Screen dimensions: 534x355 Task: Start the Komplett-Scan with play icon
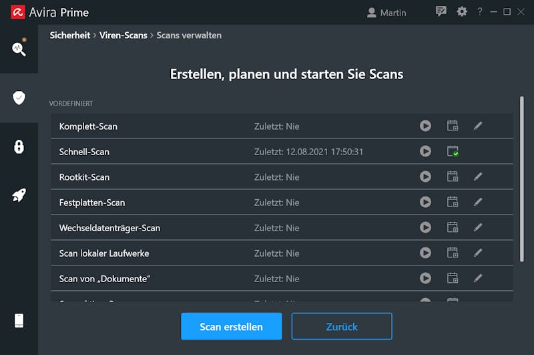tap(425, 126)
